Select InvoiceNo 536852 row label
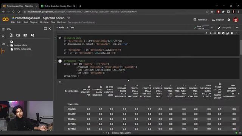Viewport: 242px width, 136px height. pyautogui.click(x=72, y=114)
